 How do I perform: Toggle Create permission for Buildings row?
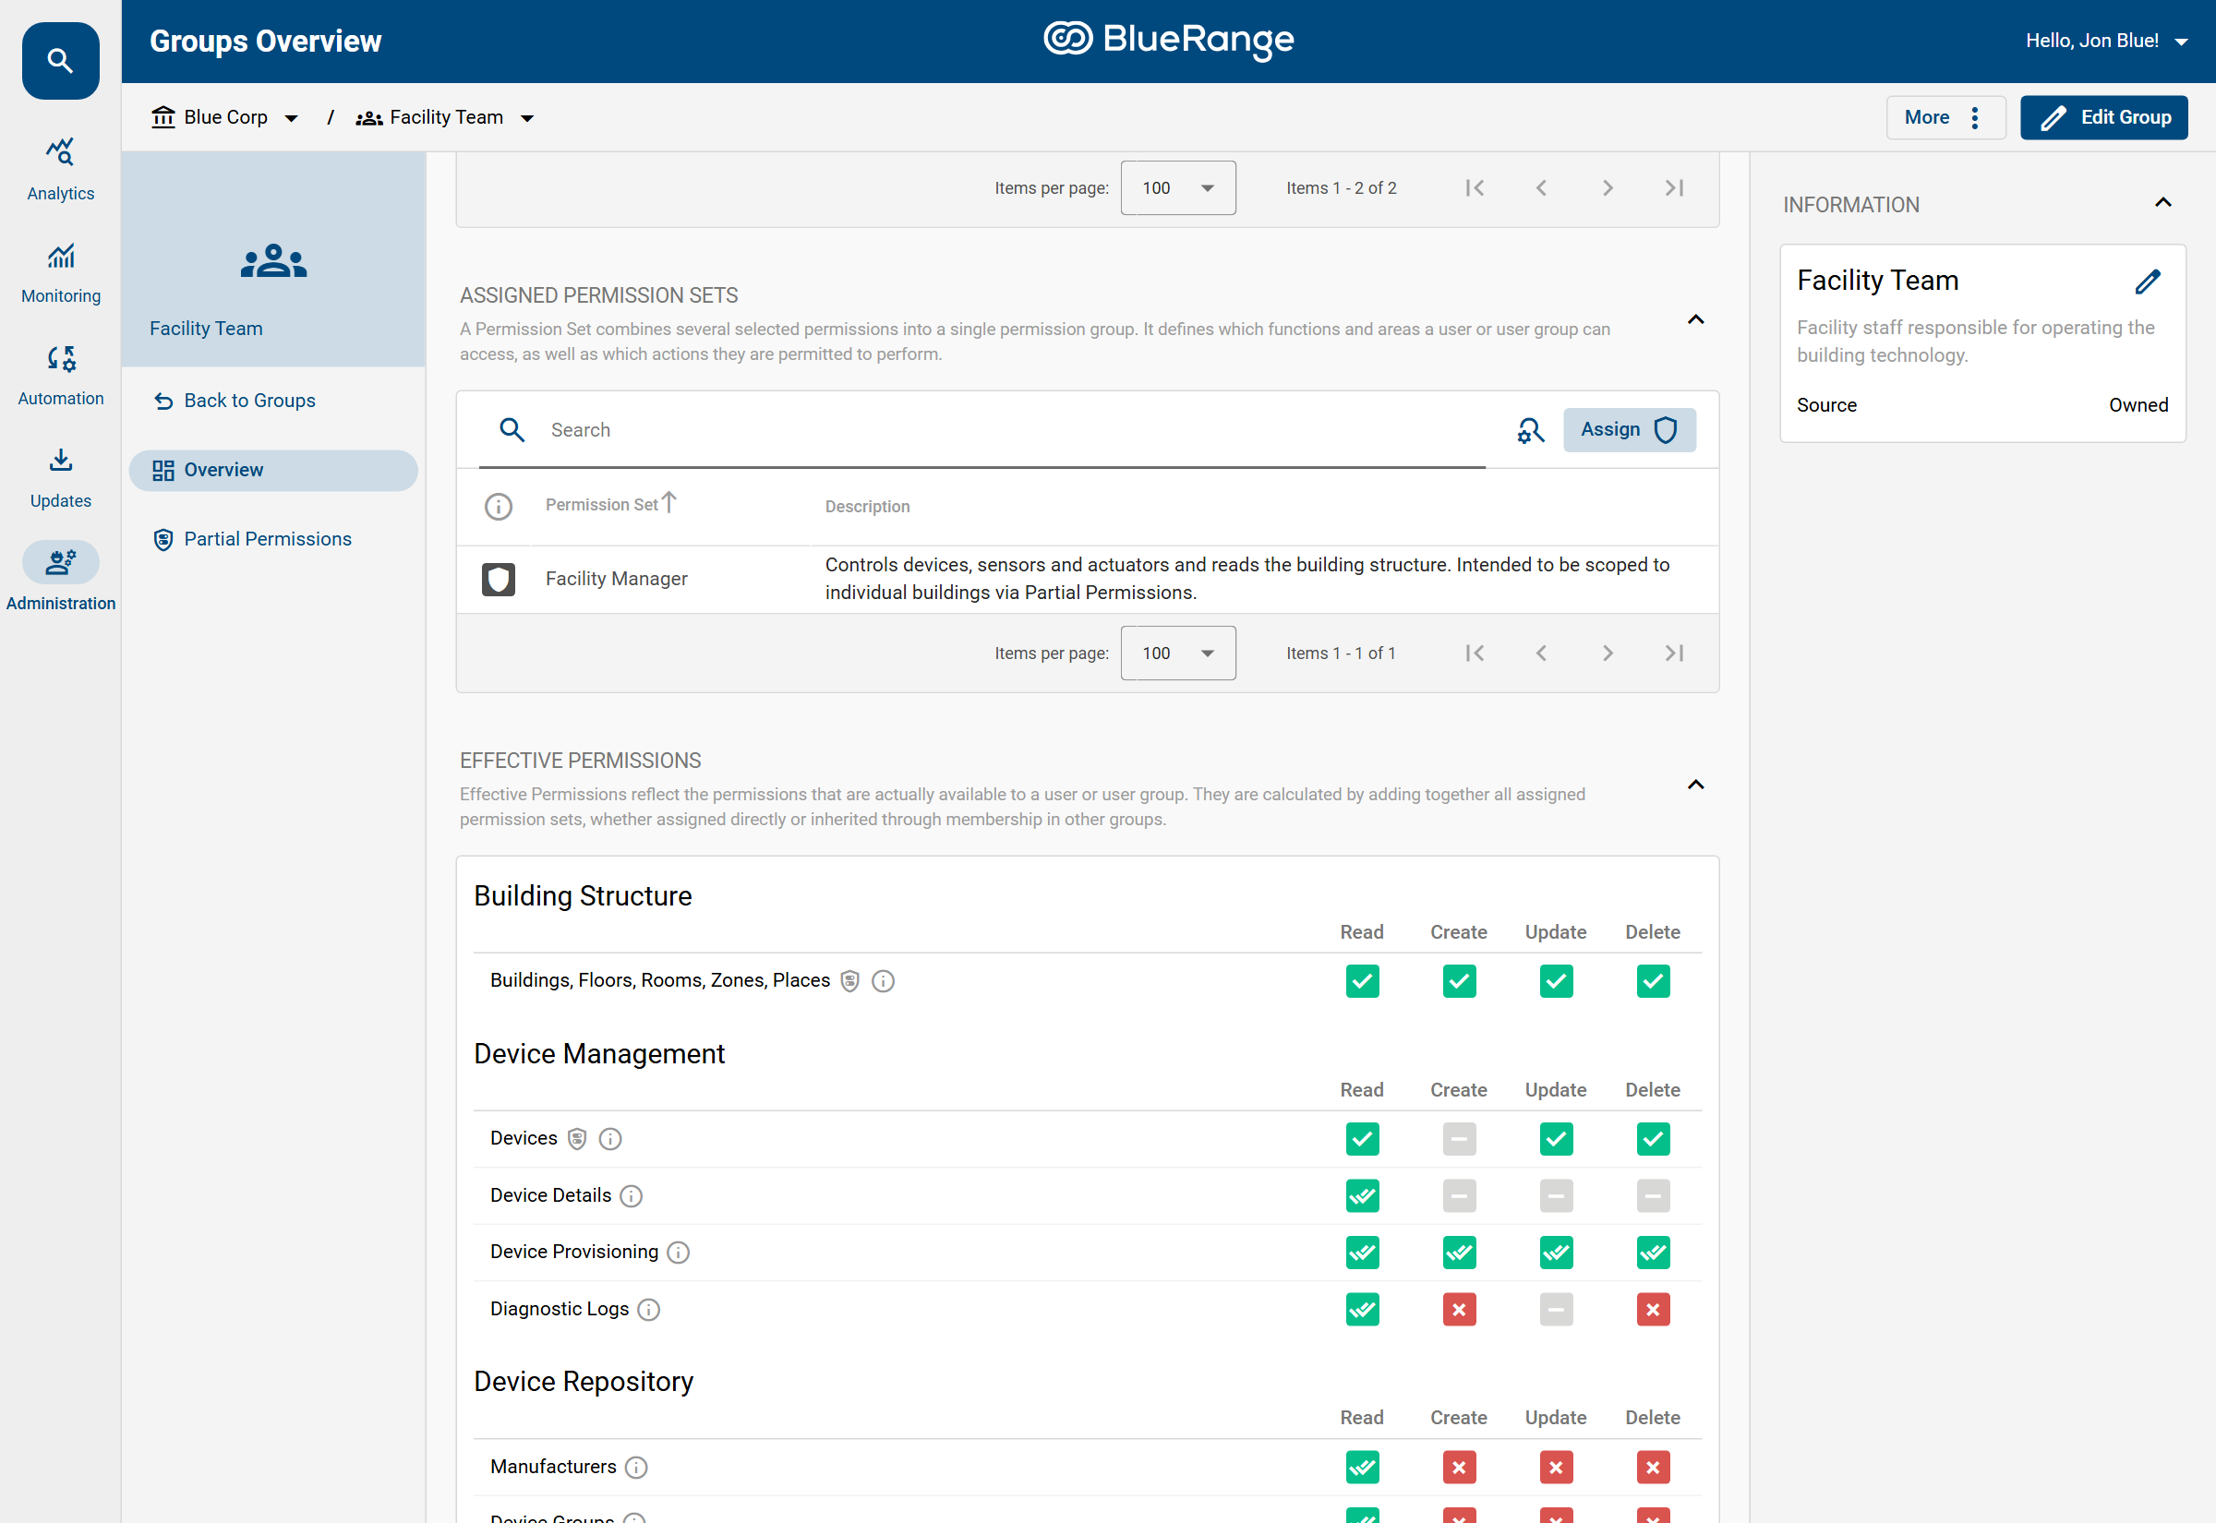(1459, 981)
